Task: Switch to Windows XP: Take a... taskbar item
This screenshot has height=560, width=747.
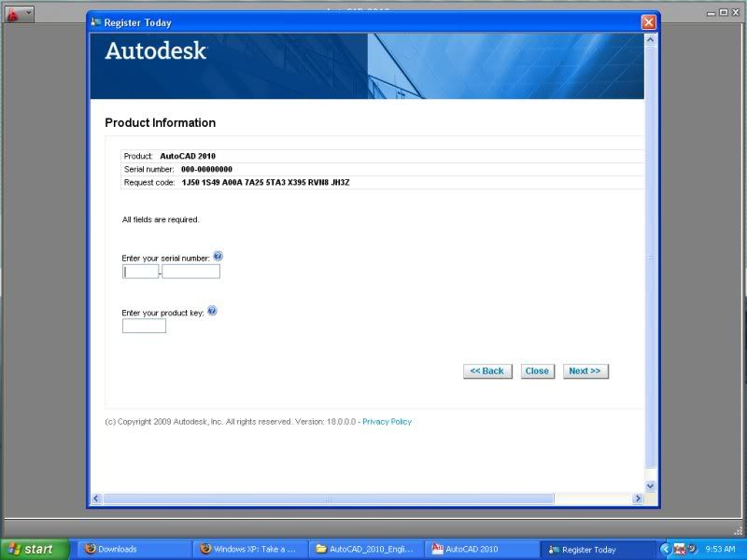Action: click(250, 549)
